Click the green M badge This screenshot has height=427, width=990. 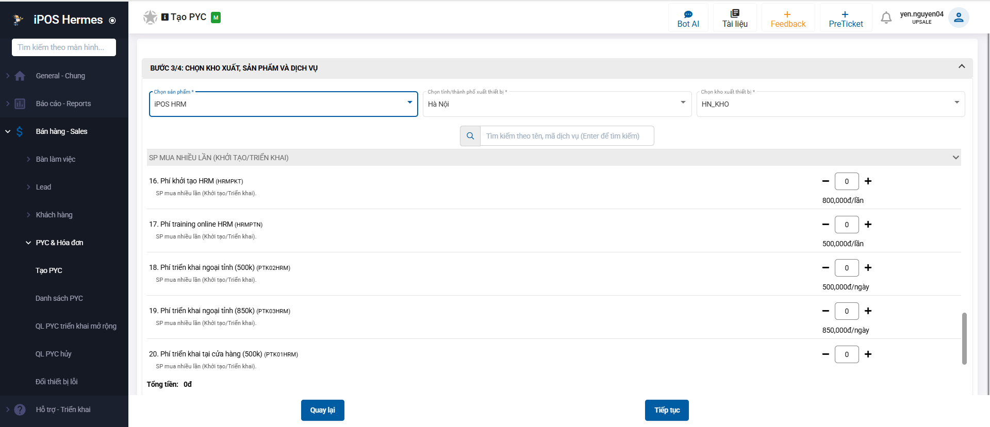click(216, 18)
